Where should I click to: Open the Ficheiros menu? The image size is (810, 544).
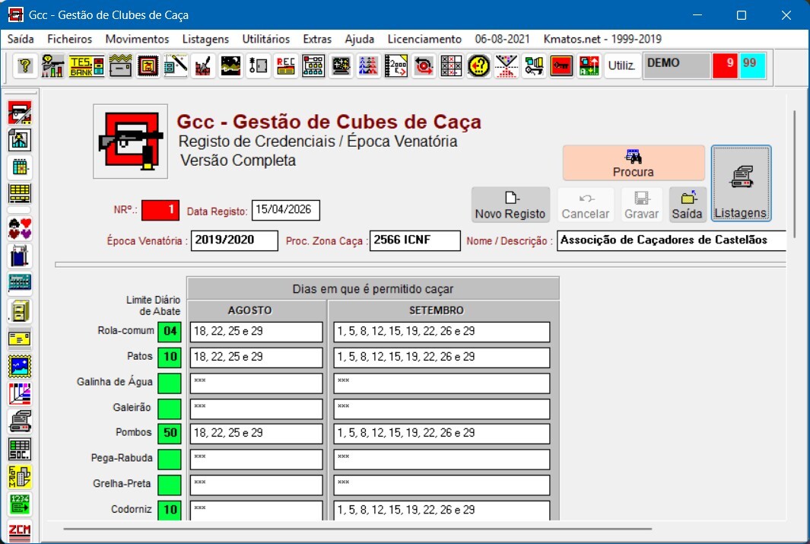(x=69, y=39)
